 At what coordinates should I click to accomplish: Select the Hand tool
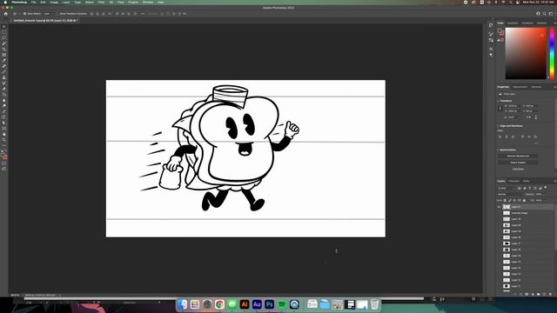click(3, 134)
